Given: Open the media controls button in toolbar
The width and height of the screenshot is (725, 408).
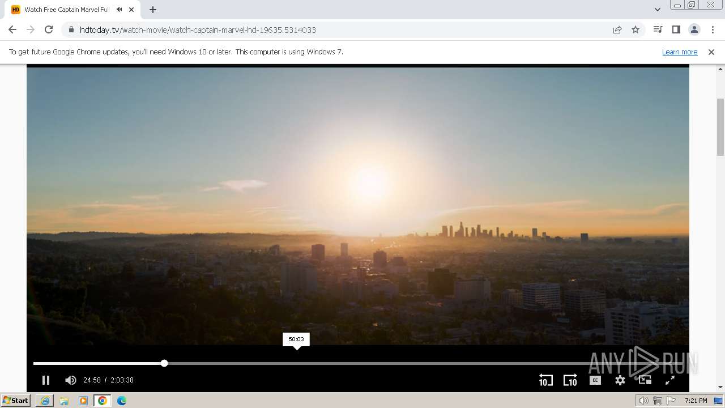Looking at the screenshot, I should pyautogui.click(x=658, y=29).
